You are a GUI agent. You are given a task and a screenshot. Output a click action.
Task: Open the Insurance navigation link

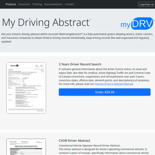(24, 4)
